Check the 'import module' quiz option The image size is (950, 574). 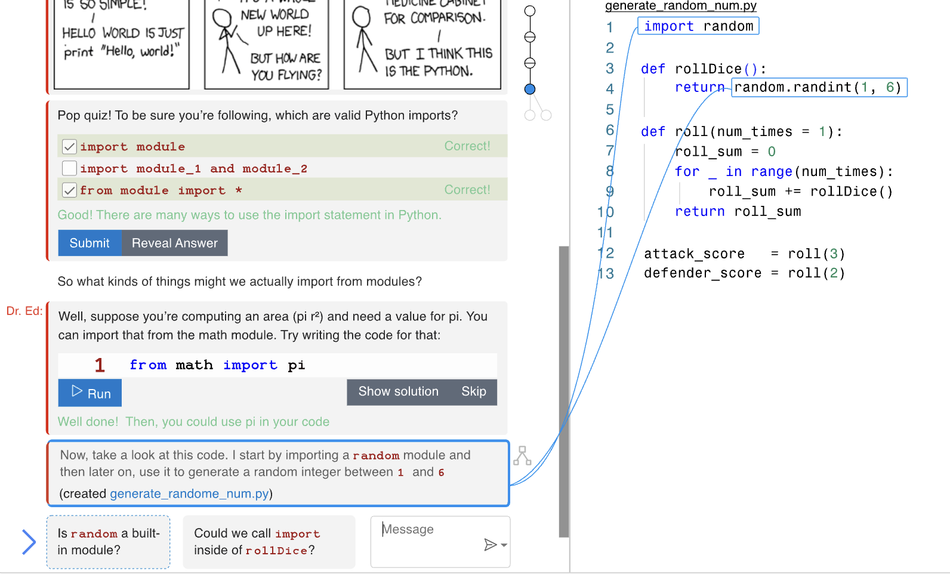point(69,146)
